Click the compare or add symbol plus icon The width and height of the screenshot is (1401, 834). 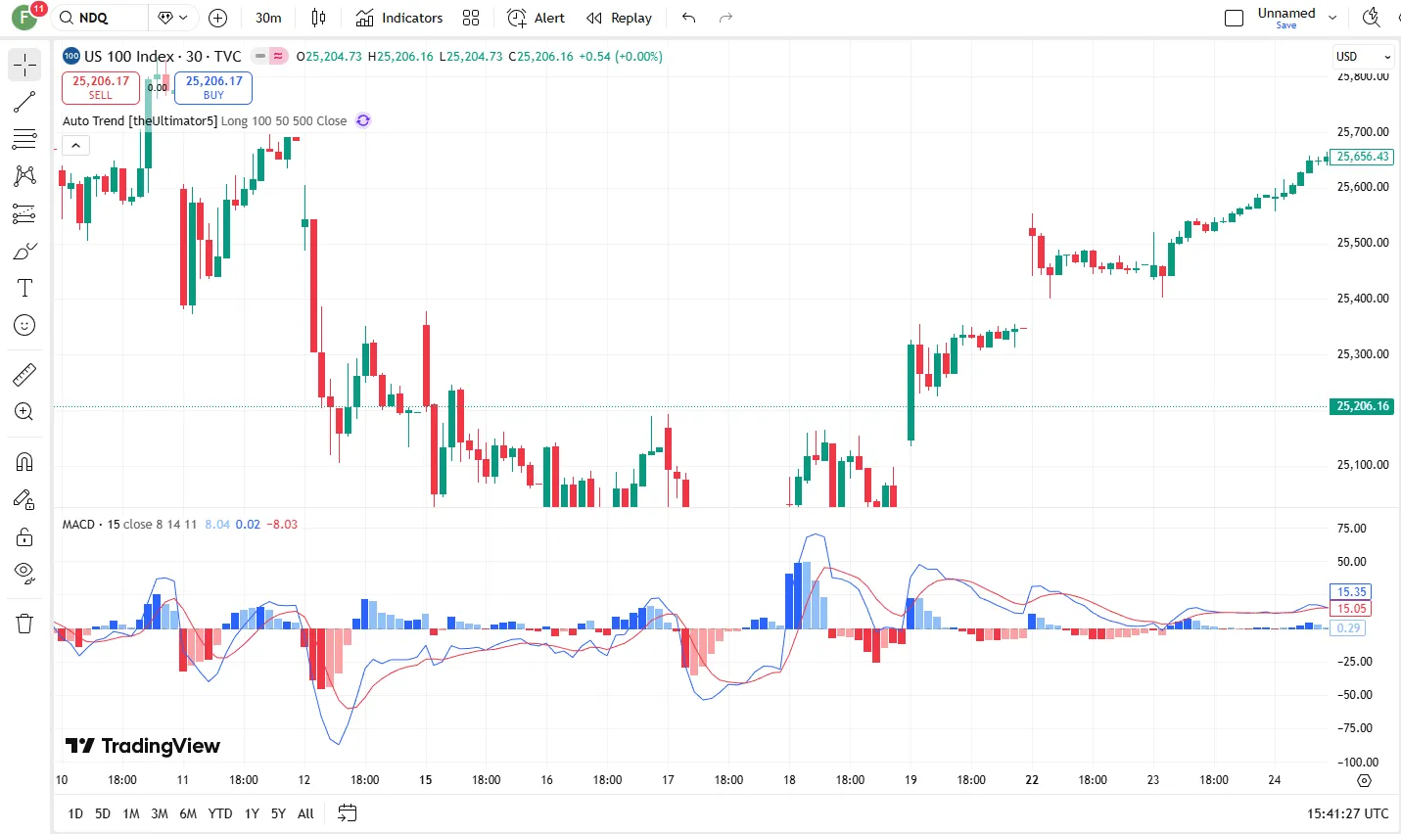coord(218,18)
